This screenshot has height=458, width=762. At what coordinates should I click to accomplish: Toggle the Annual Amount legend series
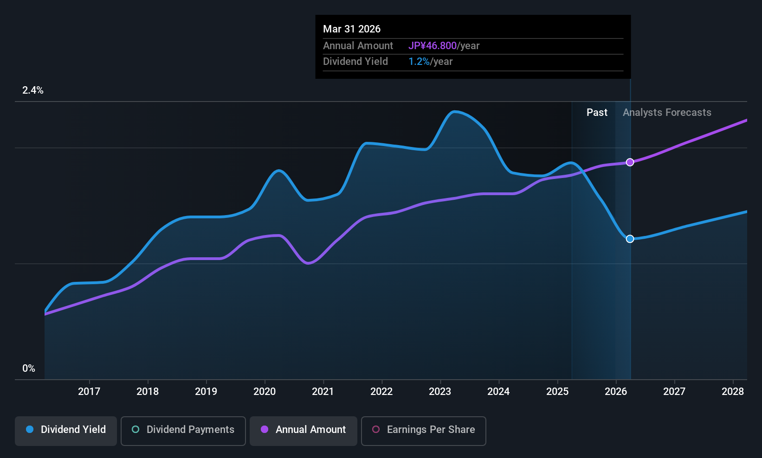click(x=304, y=431)
